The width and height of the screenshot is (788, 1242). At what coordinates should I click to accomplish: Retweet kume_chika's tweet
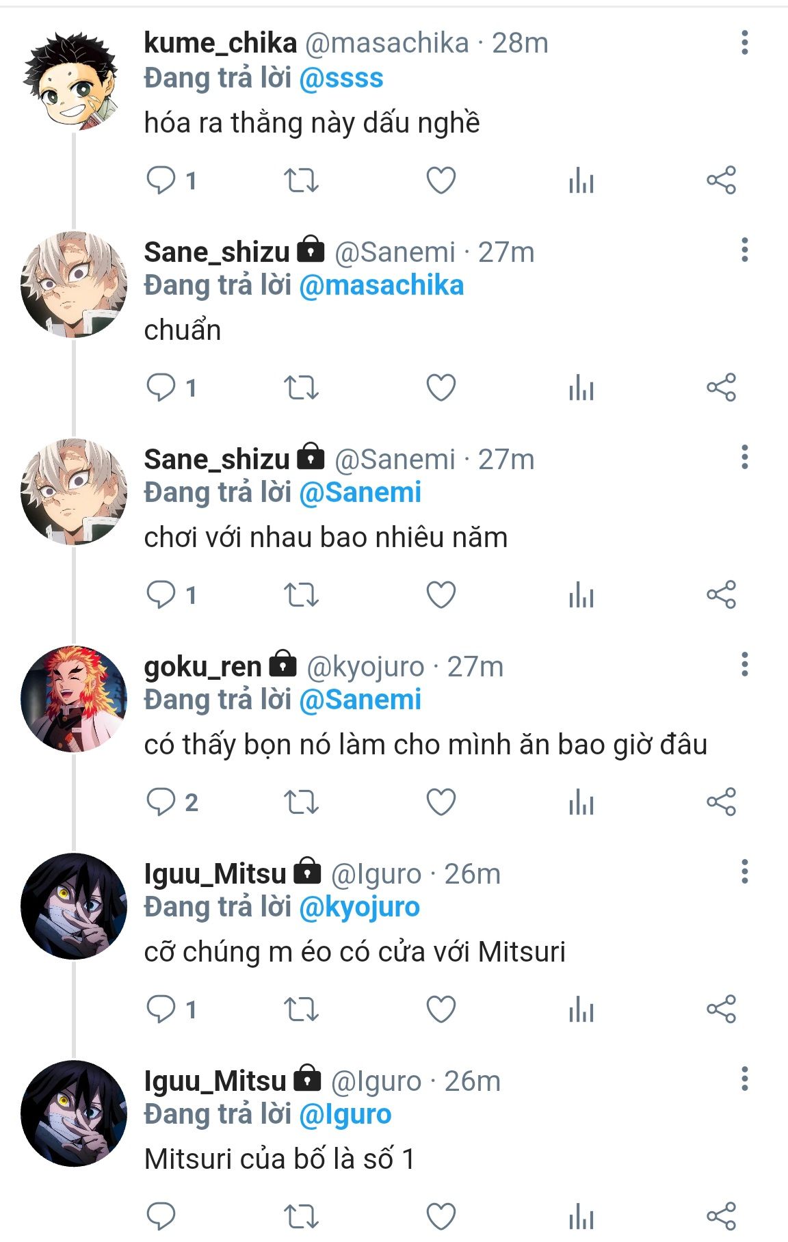301,181
